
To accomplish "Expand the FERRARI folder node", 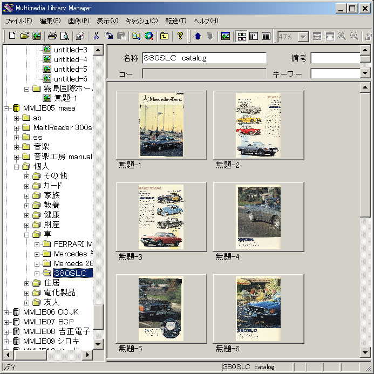I will click(37, 244).
